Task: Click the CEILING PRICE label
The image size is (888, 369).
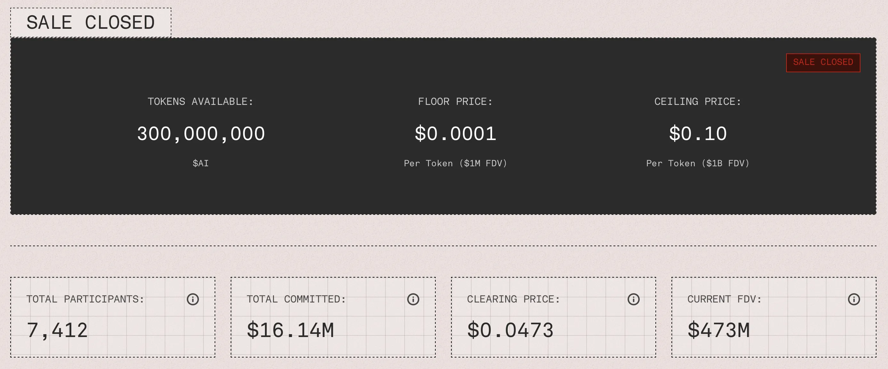Action: (698, 102)
